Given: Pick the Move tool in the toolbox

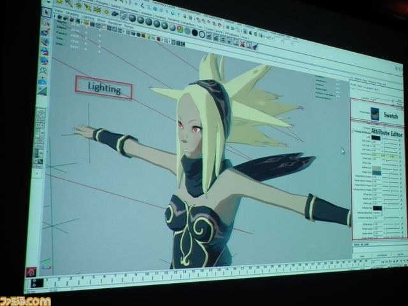Looking at the screenshot, I should click(45, 41).
